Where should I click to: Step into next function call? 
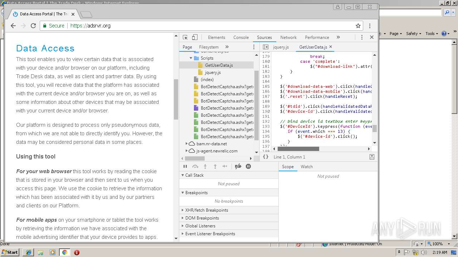[x=205, y=166]
